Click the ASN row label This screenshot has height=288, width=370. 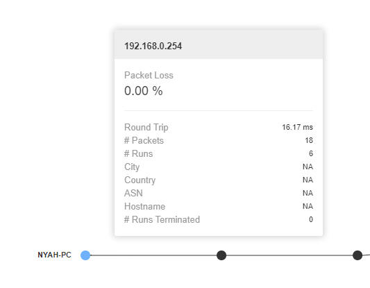[x=133, y=193]
